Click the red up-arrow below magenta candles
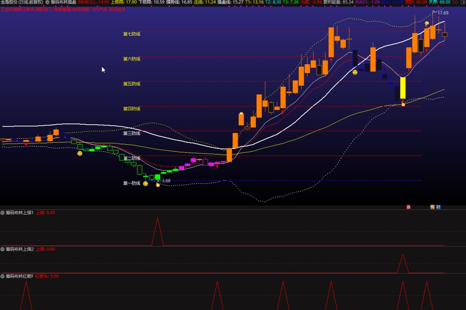The height and width of the screenshot is (310, 466). click(217, 166)
